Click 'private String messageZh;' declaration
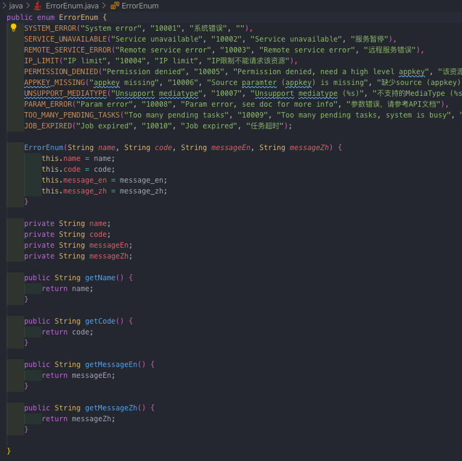The image size is (462, 461). [x=78, y=256]
